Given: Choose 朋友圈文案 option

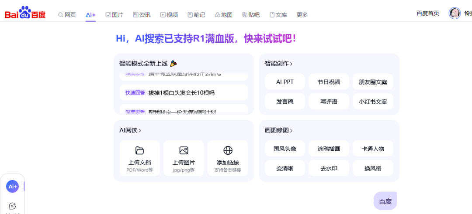Looking at the screenshot, I should [x=373, y=82].
